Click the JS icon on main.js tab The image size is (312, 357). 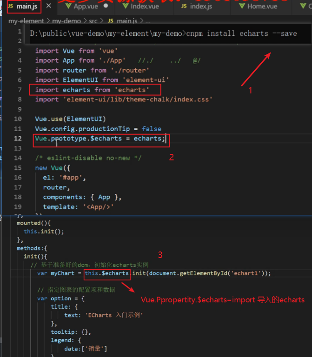11,6
